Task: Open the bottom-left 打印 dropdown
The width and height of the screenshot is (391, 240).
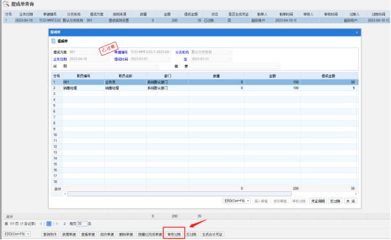Action: [17, 234]
